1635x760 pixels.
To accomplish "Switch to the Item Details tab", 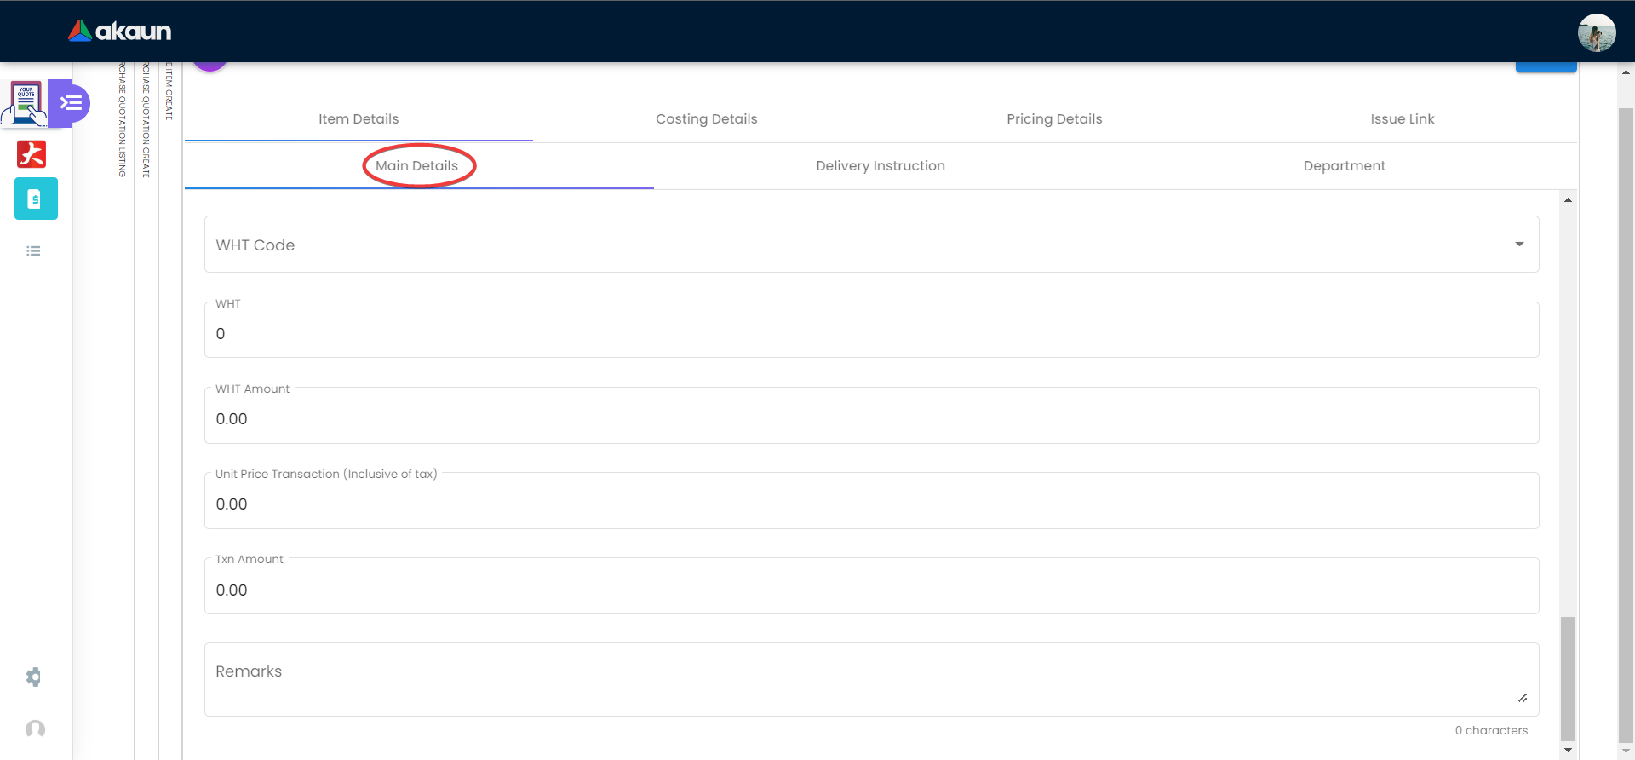I will coord(359,119).
